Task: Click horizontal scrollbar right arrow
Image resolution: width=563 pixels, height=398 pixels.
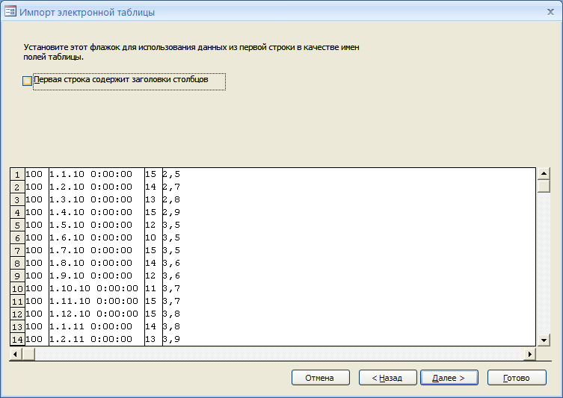Action: click(529, 354)
